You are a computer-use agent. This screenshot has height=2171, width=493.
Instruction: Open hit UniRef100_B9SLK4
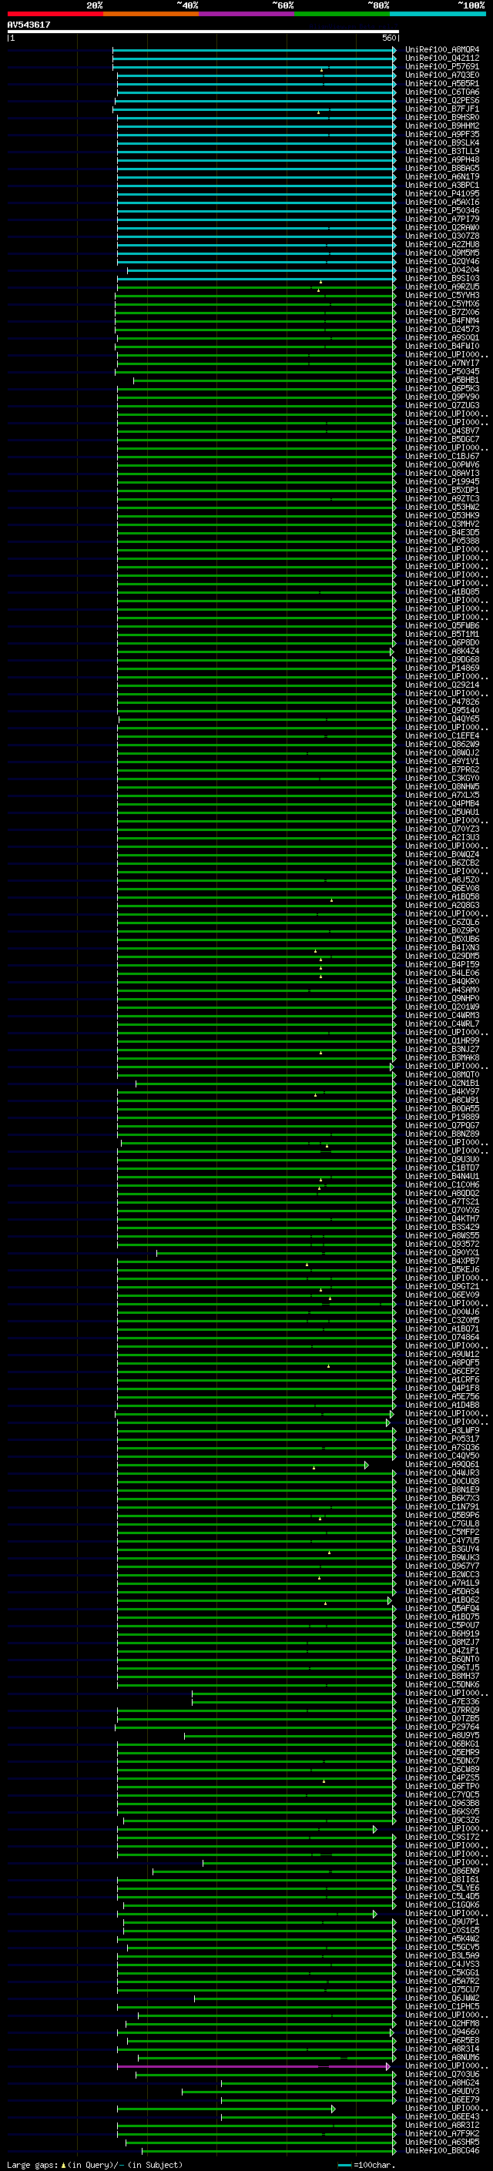pos(442,142)
